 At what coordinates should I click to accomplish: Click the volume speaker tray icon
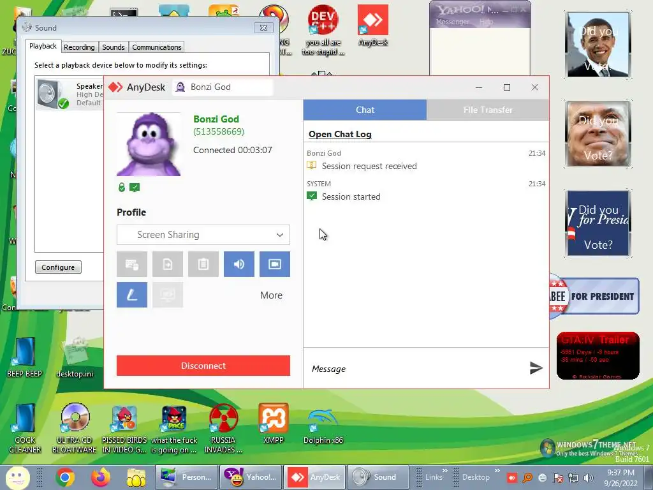[589, 478]
